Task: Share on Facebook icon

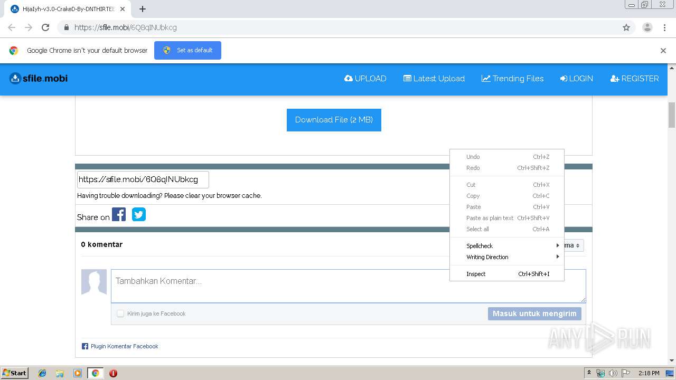Action: tap(119, 215)
